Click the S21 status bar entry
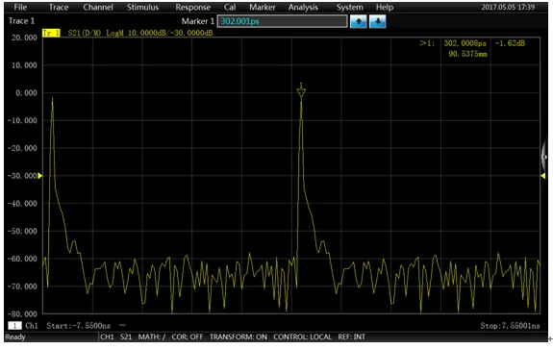Screen dimensions: 553x349 pos(126,337)
